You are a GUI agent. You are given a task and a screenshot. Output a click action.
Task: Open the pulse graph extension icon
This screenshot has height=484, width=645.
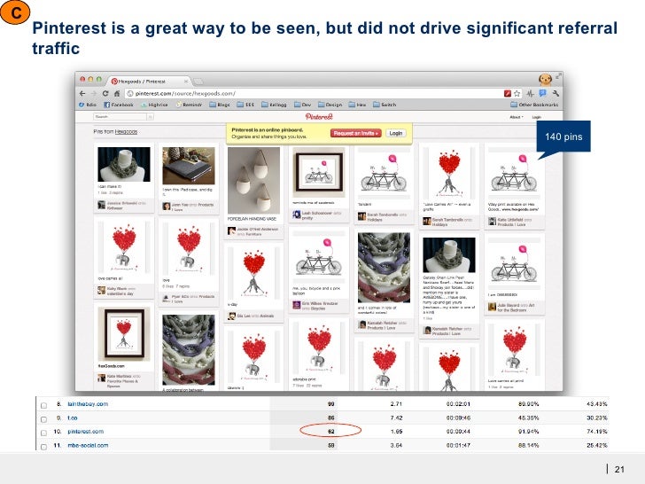click(531, 94)
